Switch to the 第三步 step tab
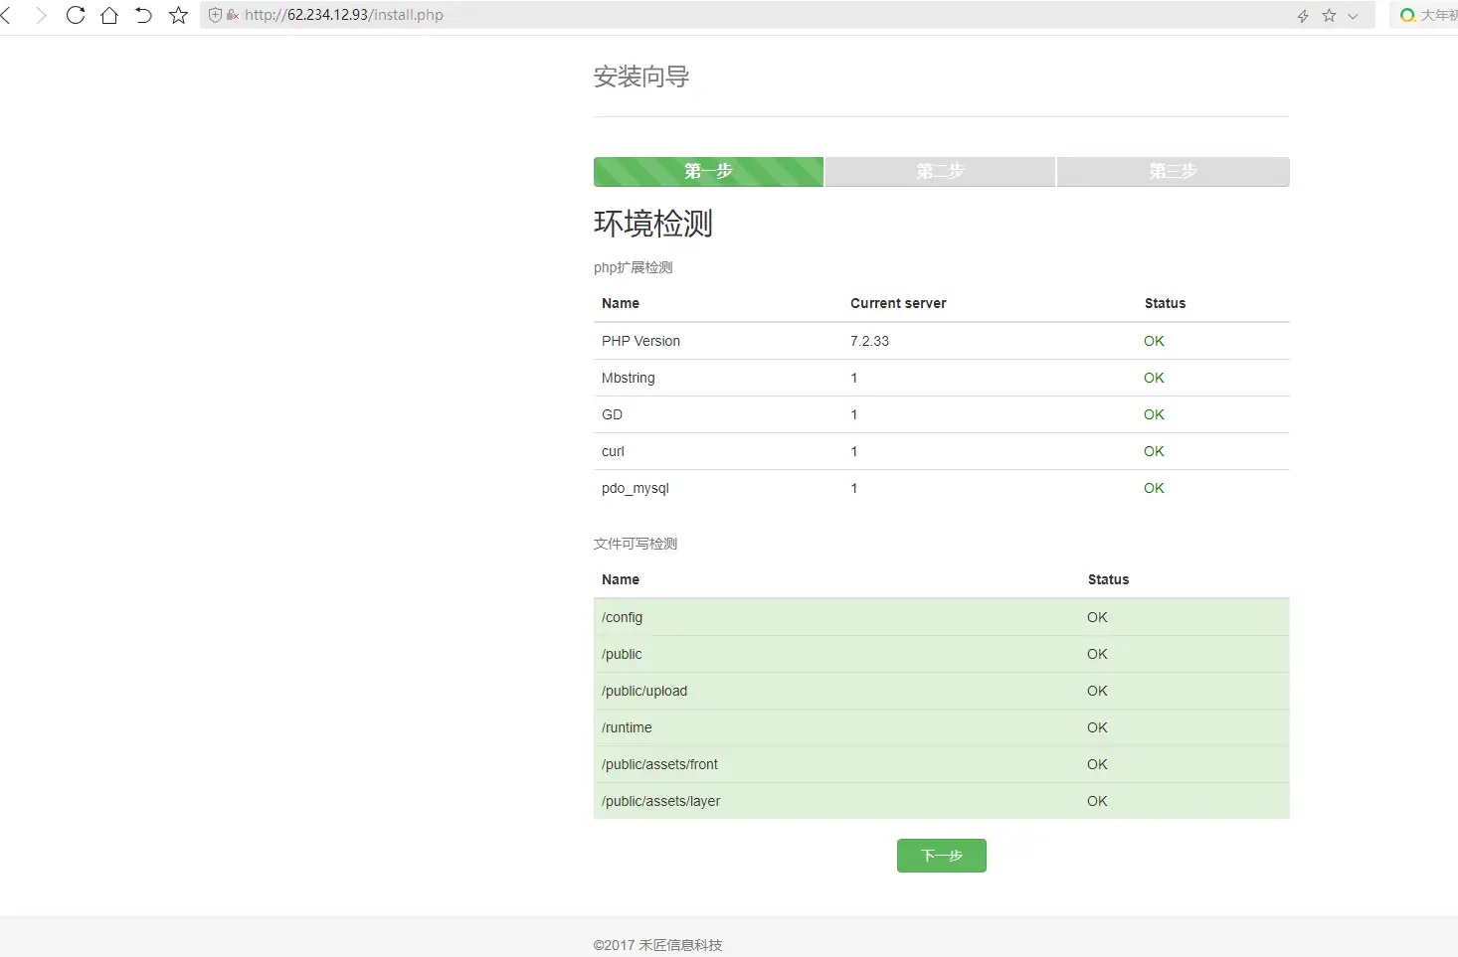The width and height of the screenshot is (1458, 957). 1173,171
